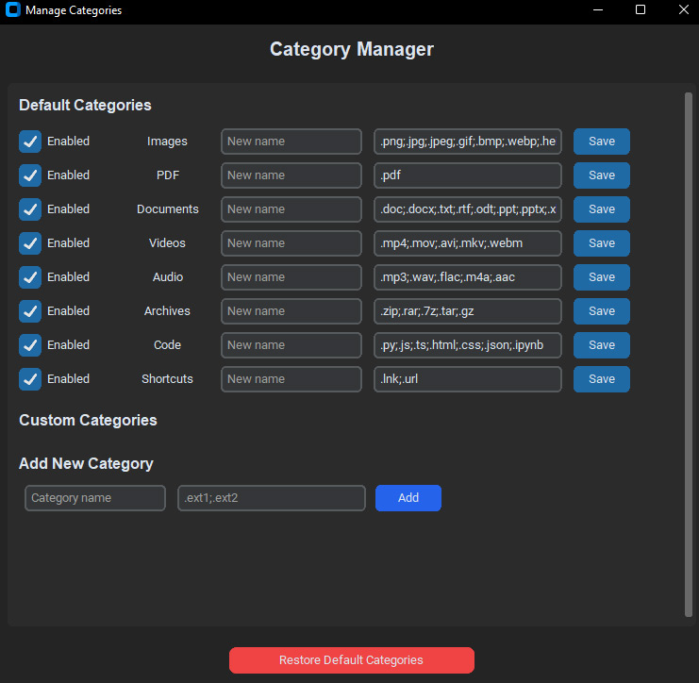The image size is (699, 683).
Task: Focus New name field for Shortcuts
Action: (291, 379)
